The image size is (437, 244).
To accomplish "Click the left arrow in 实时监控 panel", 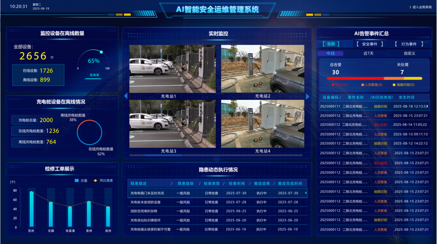I will (126, 96).
